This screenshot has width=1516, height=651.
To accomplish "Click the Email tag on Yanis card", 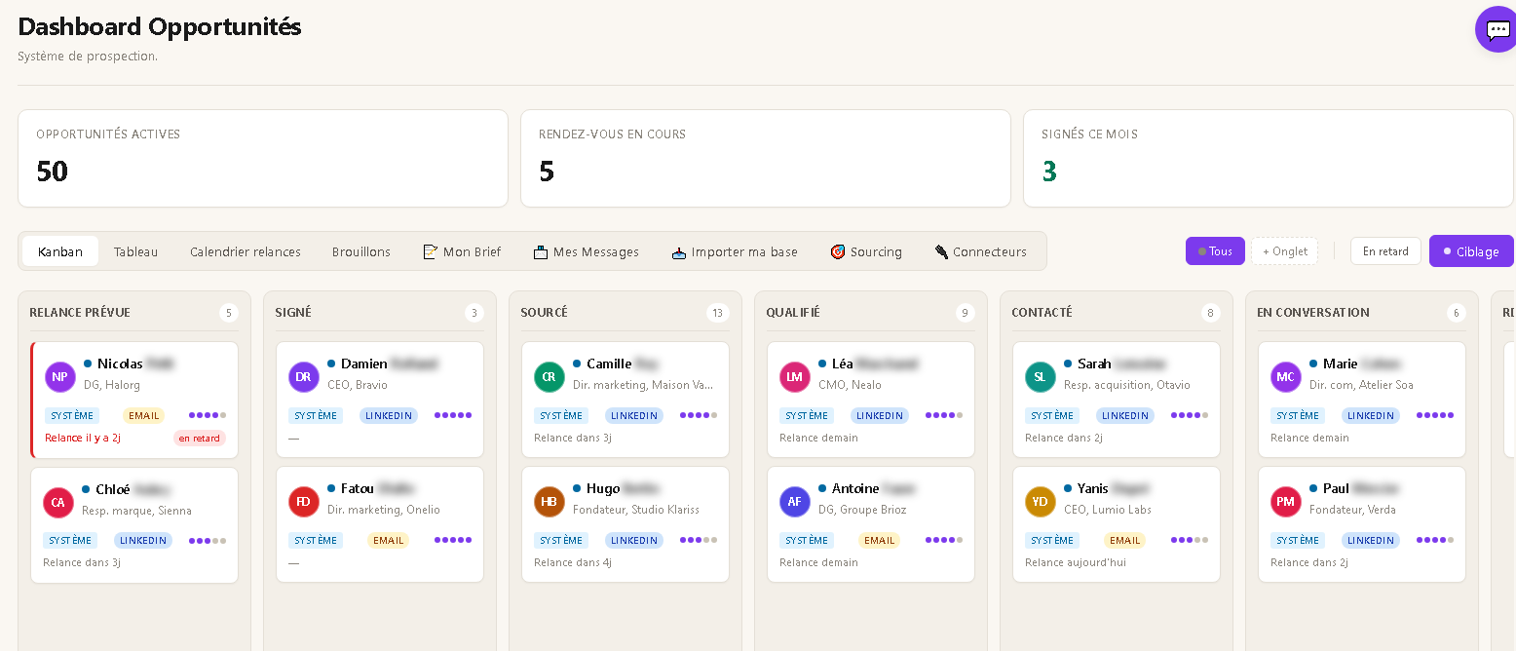I will [1125, 541].
